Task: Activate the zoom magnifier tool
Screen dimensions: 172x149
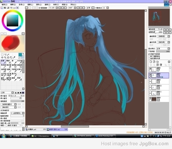Action: pyautogui.click(x=5, y=57)
